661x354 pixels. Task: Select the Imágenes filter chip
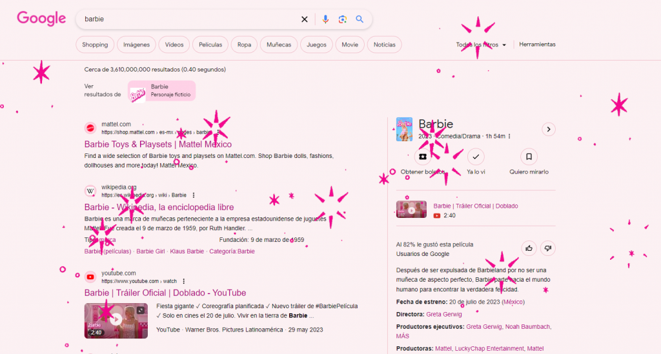136,44
